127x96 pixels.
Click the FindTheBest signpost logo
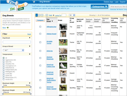coord(17,6)
